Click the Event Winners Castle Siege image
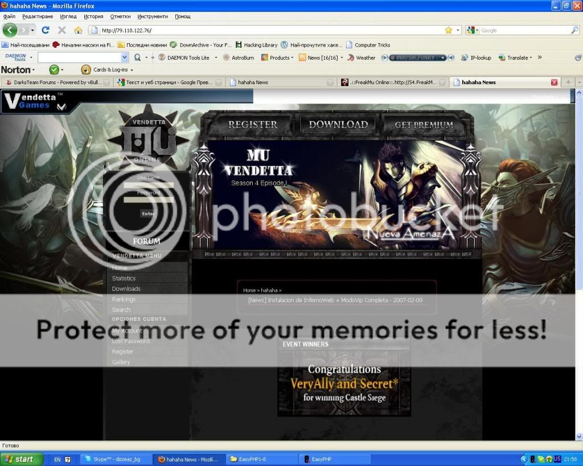 [344, 383]
